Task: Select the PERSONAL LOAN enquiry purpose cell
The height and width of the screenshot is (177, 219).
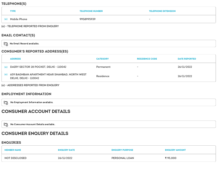Action: click(x=123, y=158)
